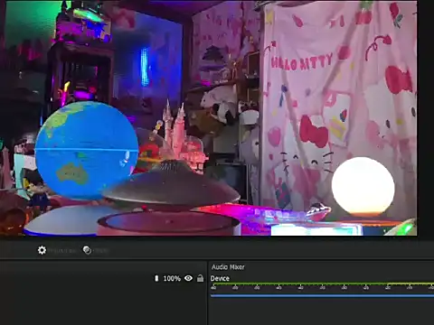Click the Device audio source label

click(220, 278)
